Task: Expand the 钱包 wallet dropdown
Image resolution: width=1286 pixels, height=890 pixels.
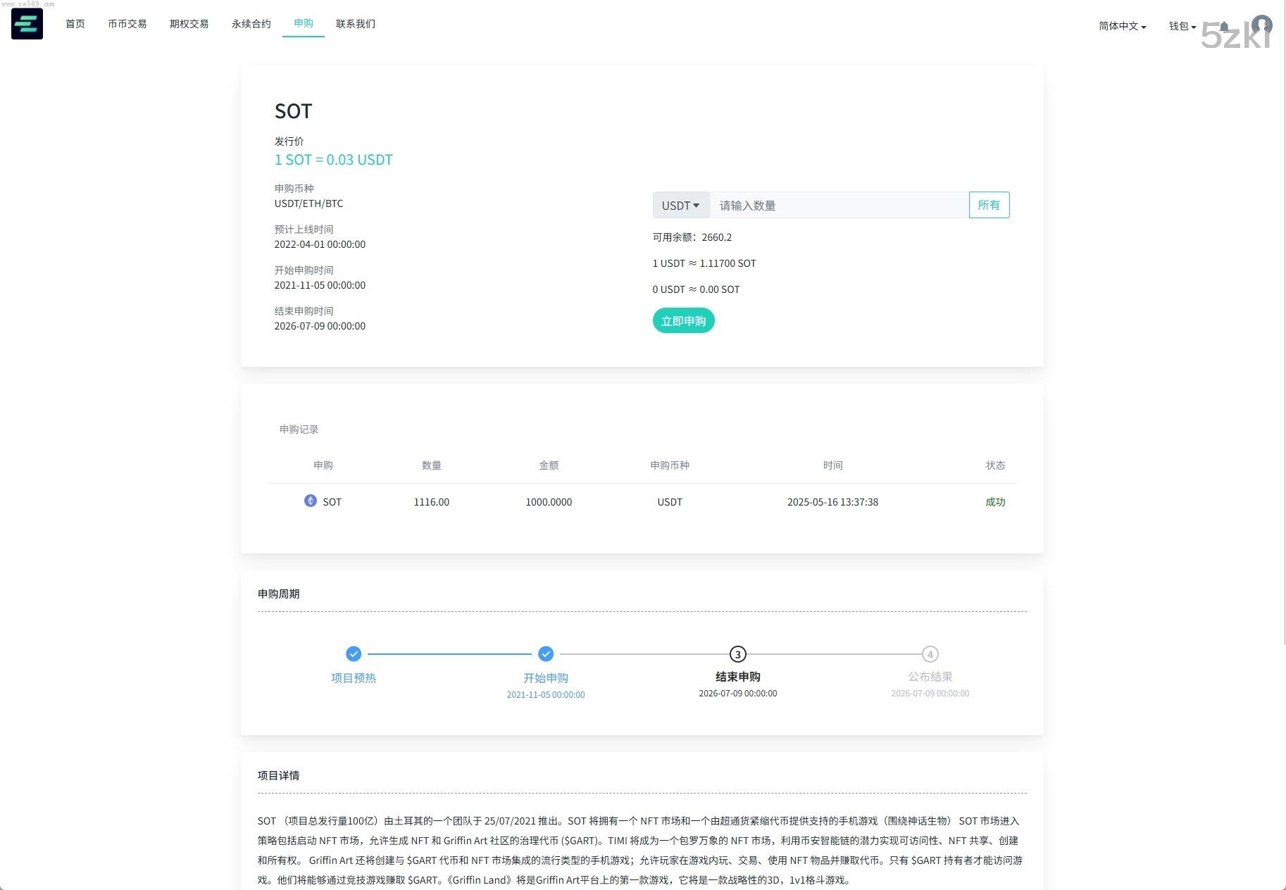Action: coord(1182,26)
